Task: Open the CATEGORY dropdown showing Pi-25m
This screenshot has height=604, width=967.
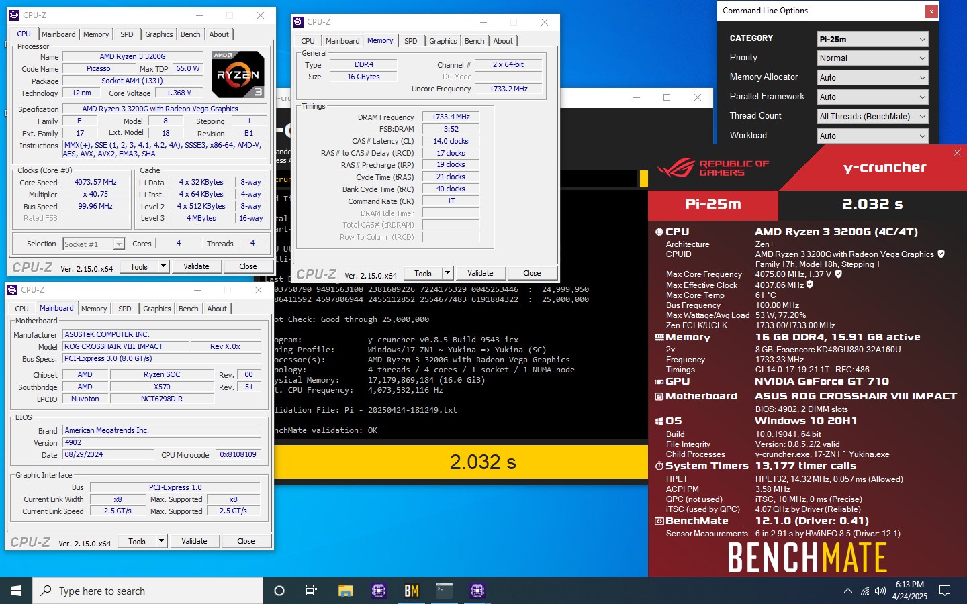Action: (x=872, y=39)
